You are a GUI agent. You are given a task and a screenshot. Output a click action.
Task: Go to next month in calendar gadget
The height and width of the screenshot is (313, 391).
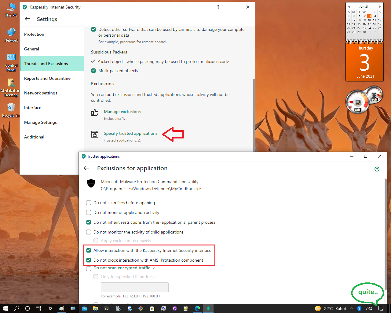coord(380,6)
